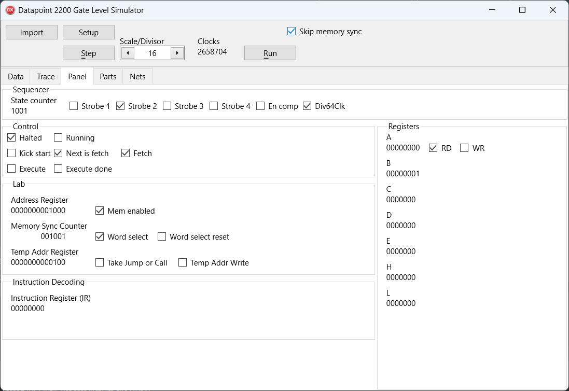Click Temp Addr Register value 0000000000100

tap(38, 262)
